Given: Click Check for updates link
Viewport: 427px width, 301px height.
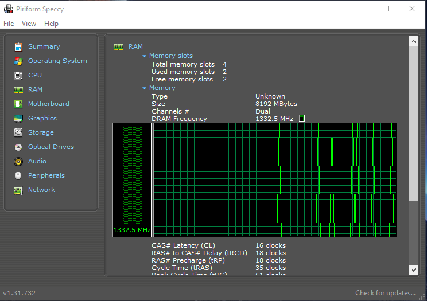Looking at the screenshot, I should [x=385, y=293].
